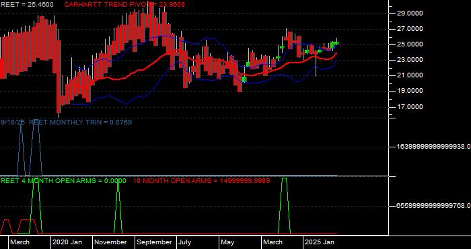This screenshot has width=471, height=249.
Task: Click the 23.0000 price axis label
Action: coord(410,60)
